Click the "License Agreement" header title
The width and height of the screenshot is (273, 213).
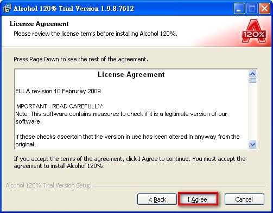click(x=39, y=24)
